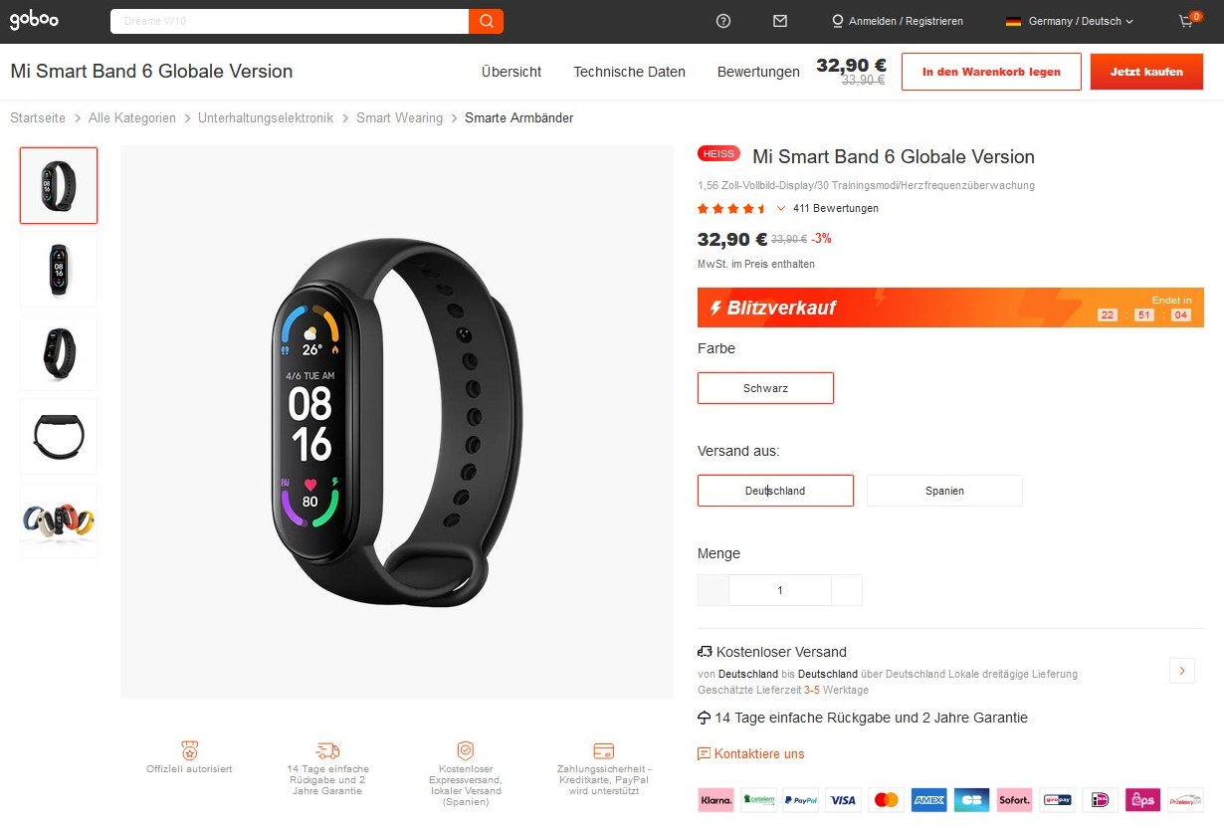
Task: Click the PayPal payment icon
Action: (800, 799)
